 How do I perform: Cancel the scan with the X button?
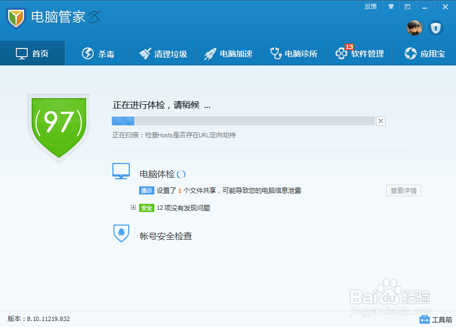pyautogui.click(x=380, y=121)
